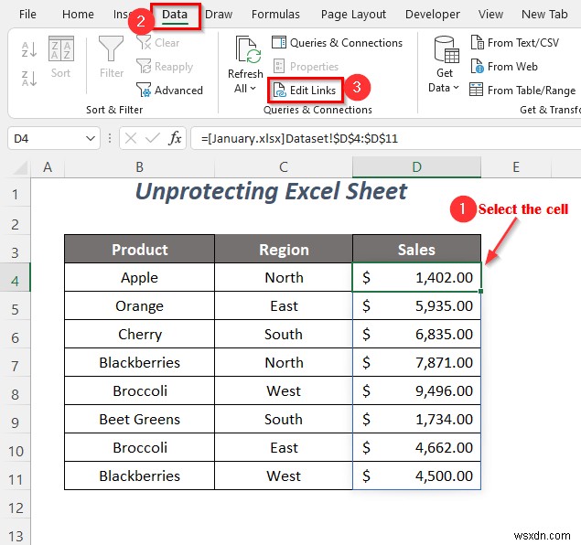Select column E header
The width and height of the screenshot is (581, 545).
(516, 167)
